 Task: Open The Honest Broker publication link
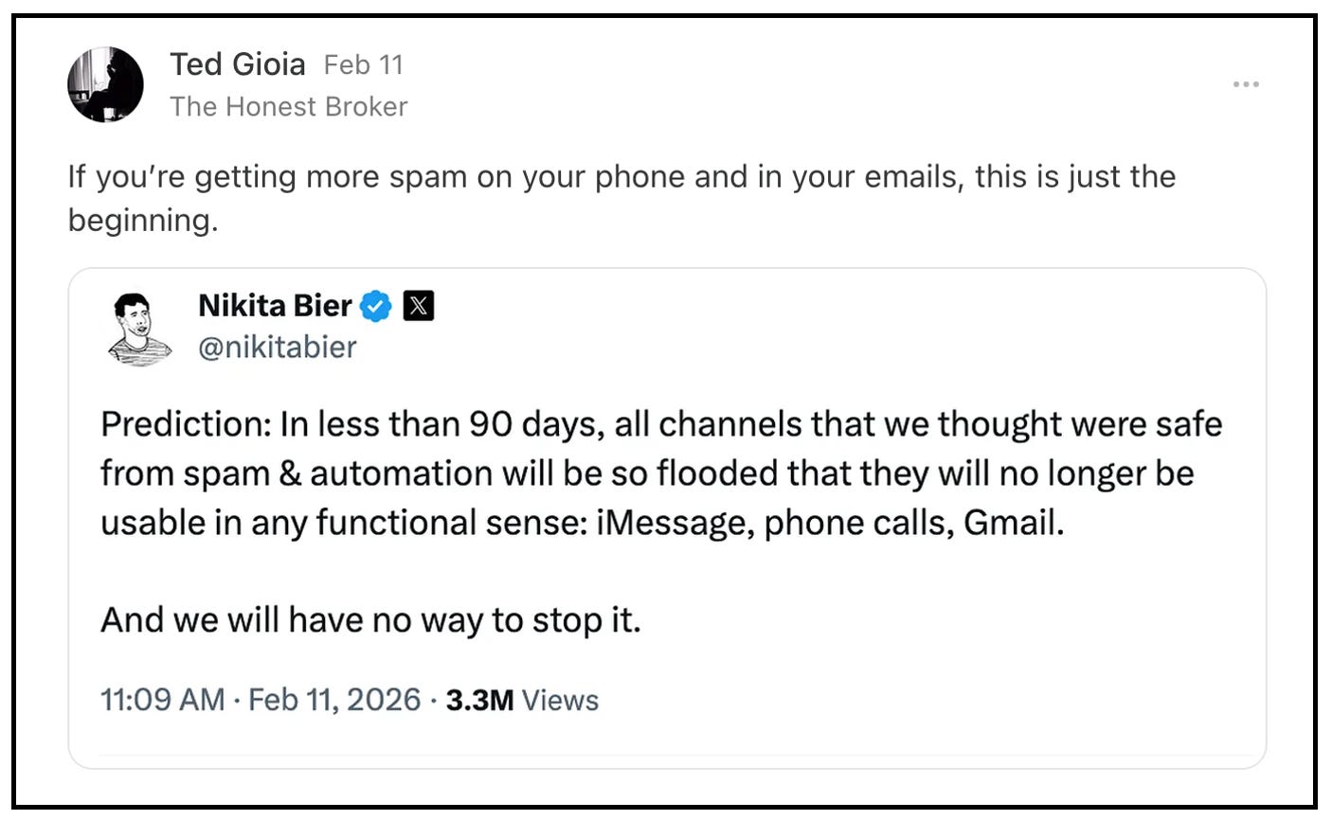tap(289, 106)
